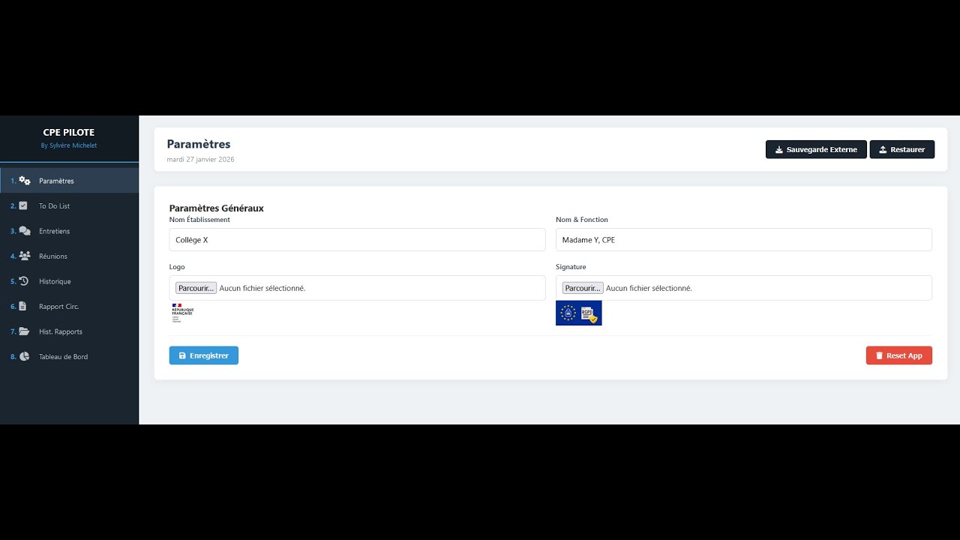Click the trash icon in Reset App
The width and height of the screenshot is (960, 540).
click(x=879, y=355)
